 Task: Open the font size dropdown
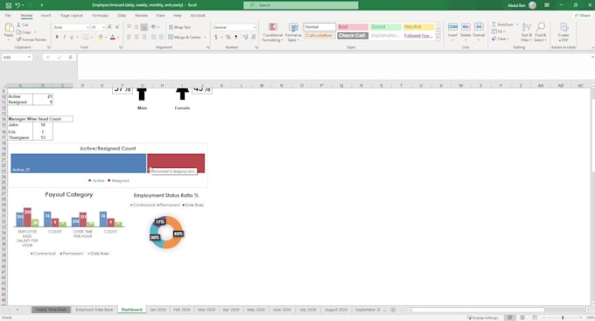click(103, 27)
